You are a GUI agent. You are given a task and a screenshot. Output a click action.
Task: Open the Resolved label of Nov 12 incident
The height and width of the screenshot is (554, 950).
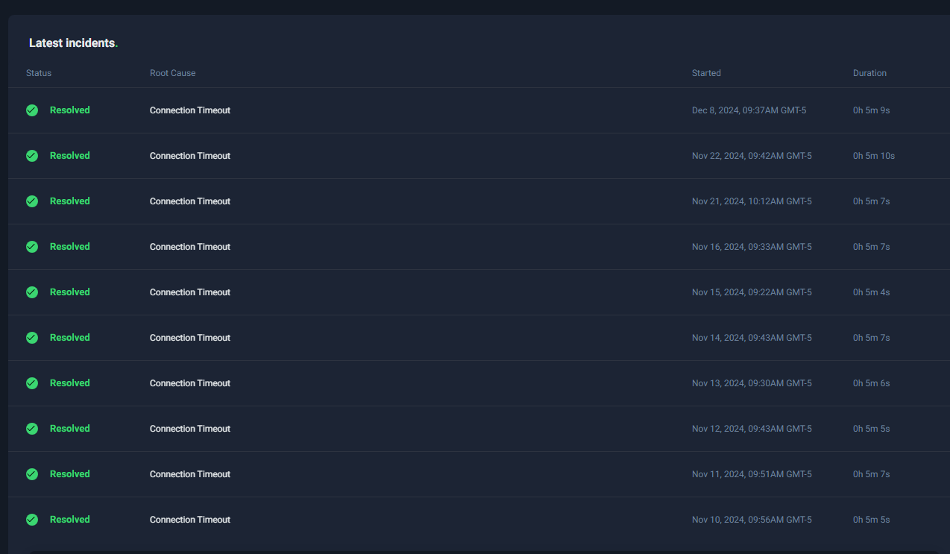(69, 429)
